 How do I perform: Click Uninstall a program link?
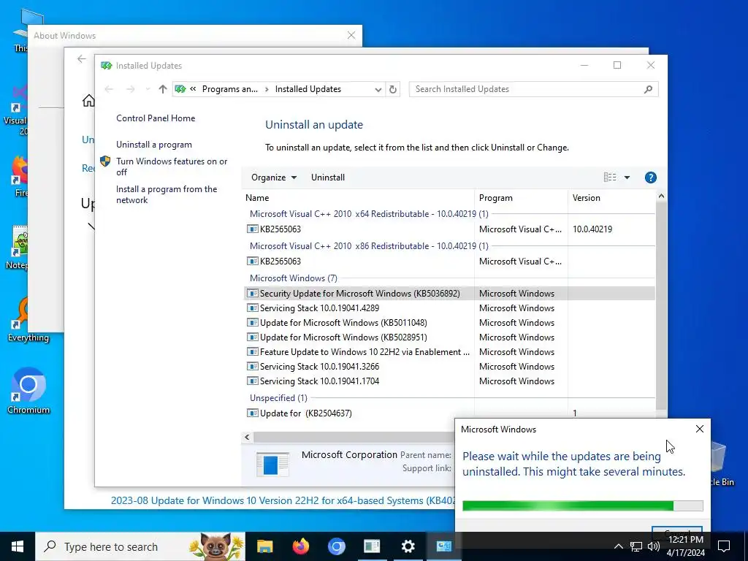(x=154, y=145)
